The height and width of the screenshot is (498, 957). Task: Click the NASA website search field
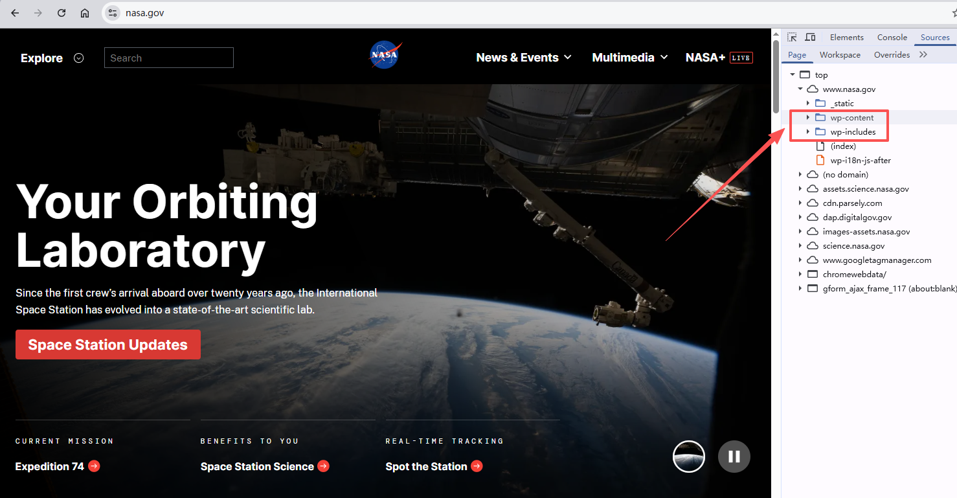[x=169, y=58]
